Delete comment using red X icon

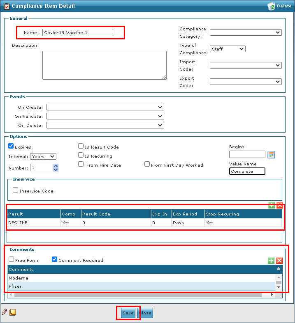(x=279, y=261)
